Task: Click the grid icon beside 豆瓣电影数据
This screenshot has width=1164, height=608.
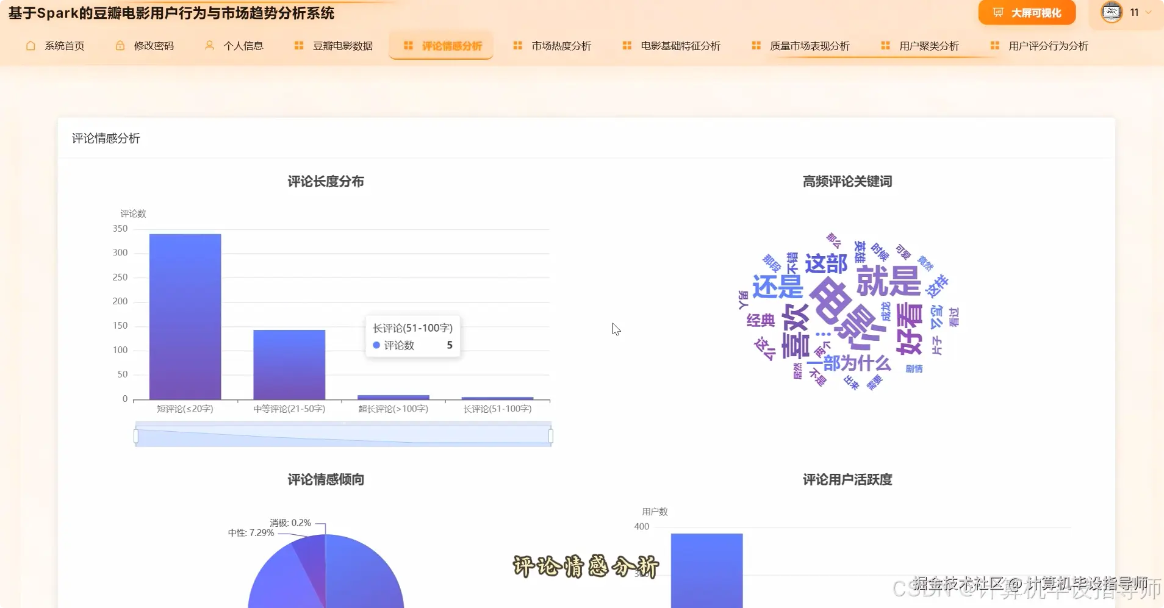Action: (299, 46)
